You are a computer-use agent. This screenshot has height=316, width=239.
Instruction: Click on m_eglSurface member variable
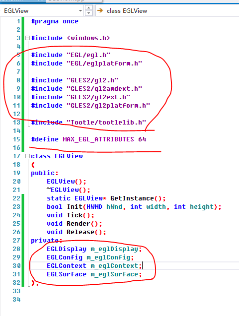tap(114, 274)
